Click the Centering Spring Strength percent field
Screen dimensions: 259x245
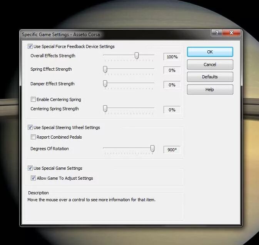[172, 110]
